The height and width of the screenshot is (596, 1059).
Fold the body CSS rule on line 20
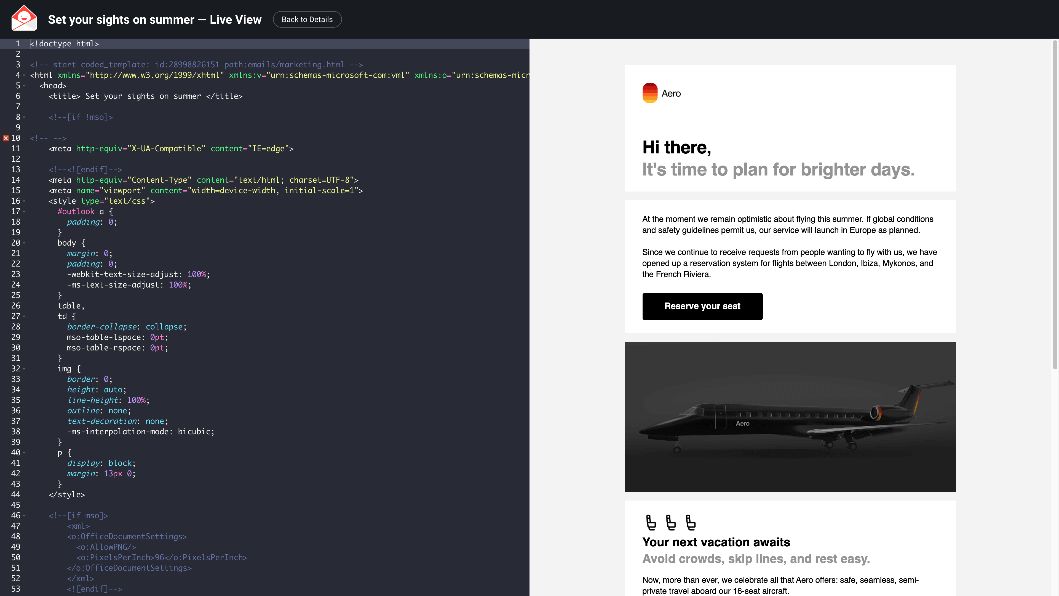pyautogui.click(x=24, y=243)
